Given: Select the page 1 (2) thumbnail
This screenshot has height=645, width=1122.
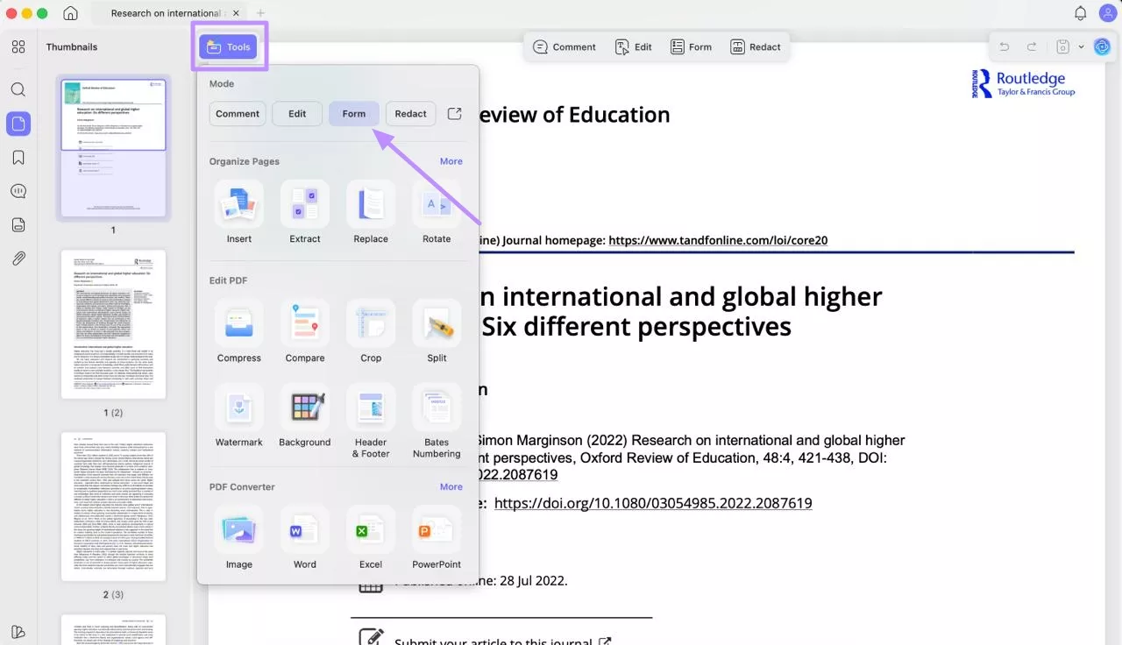Looking at the screenshot, I should [113, 324].
